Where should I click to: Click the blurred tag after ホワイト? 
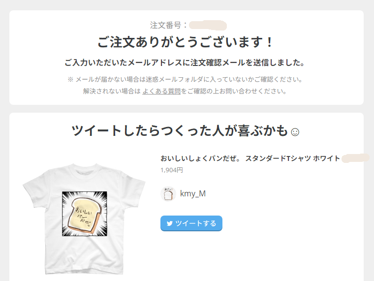[355, 158]
